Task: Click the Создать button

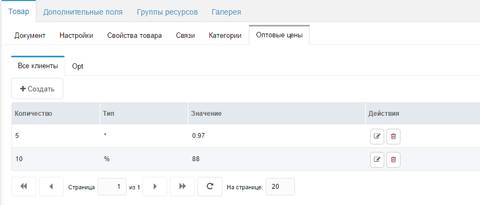Action: (37, 89)
